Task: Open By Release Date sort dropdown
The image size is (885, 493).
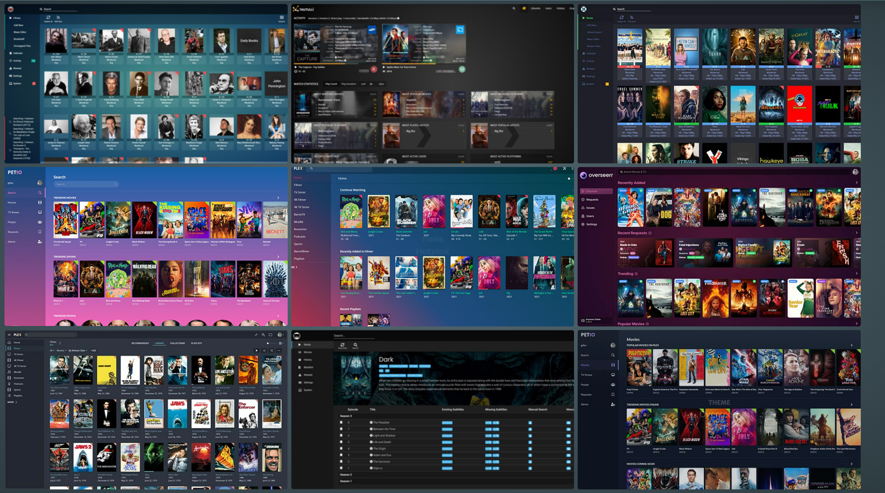Action: tap(78, 351)
